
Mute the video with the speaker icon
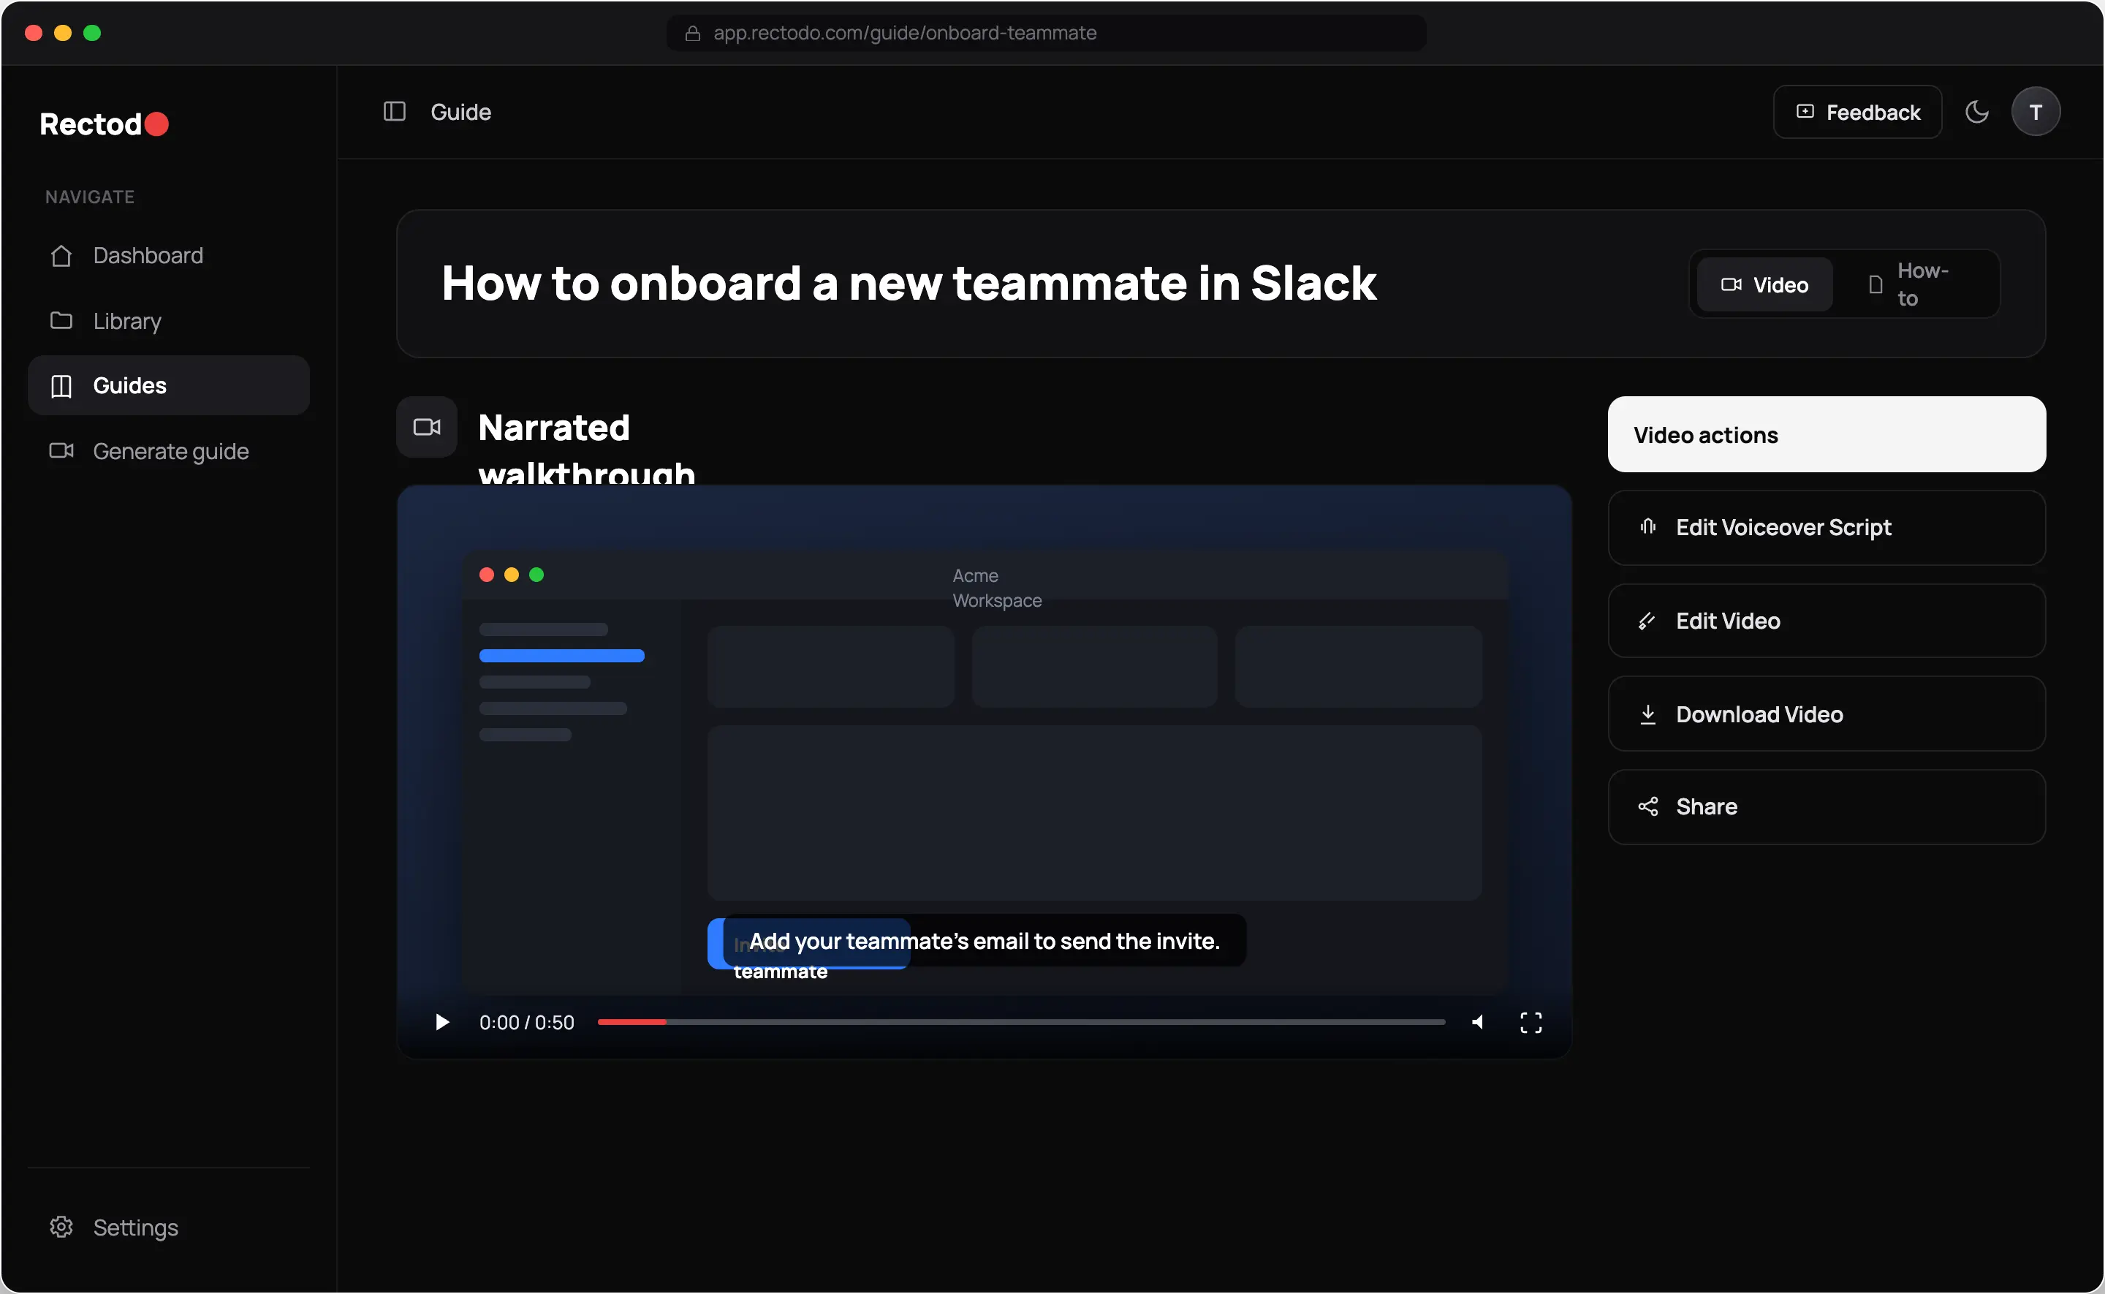tap(1477, 1022)
